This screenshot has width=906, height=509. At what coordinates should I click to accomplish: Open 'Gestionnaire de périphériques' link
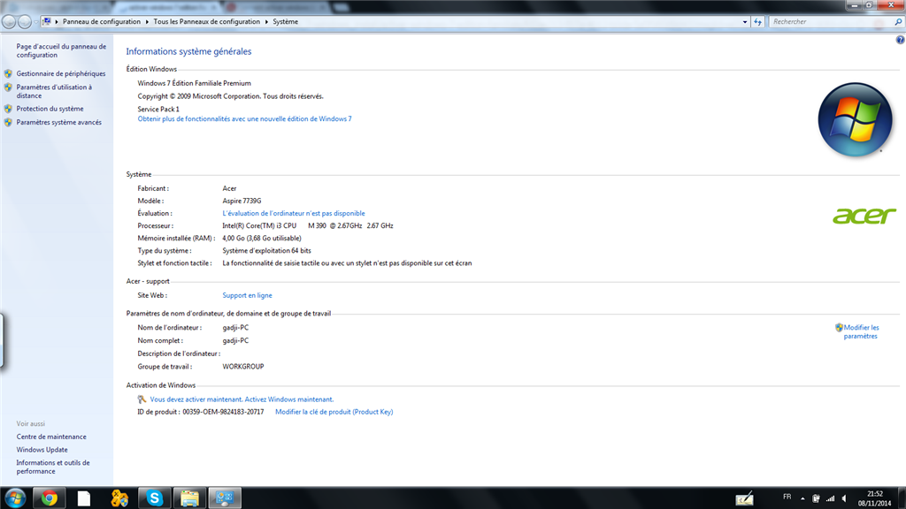(x=61, y=74)
